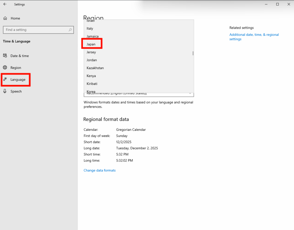Expand the regional format dropdown chevron
Image resolution: width=294 pixels, height=230 pixels.
pos(190,94)
